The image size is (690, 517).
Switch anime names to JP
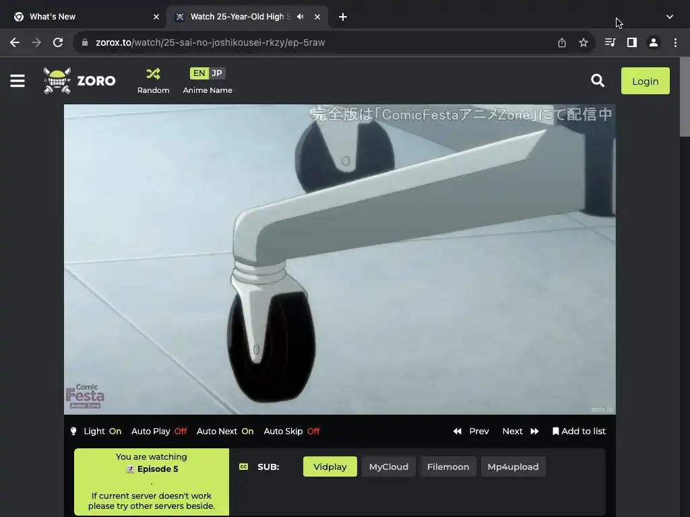pos(217,73)
